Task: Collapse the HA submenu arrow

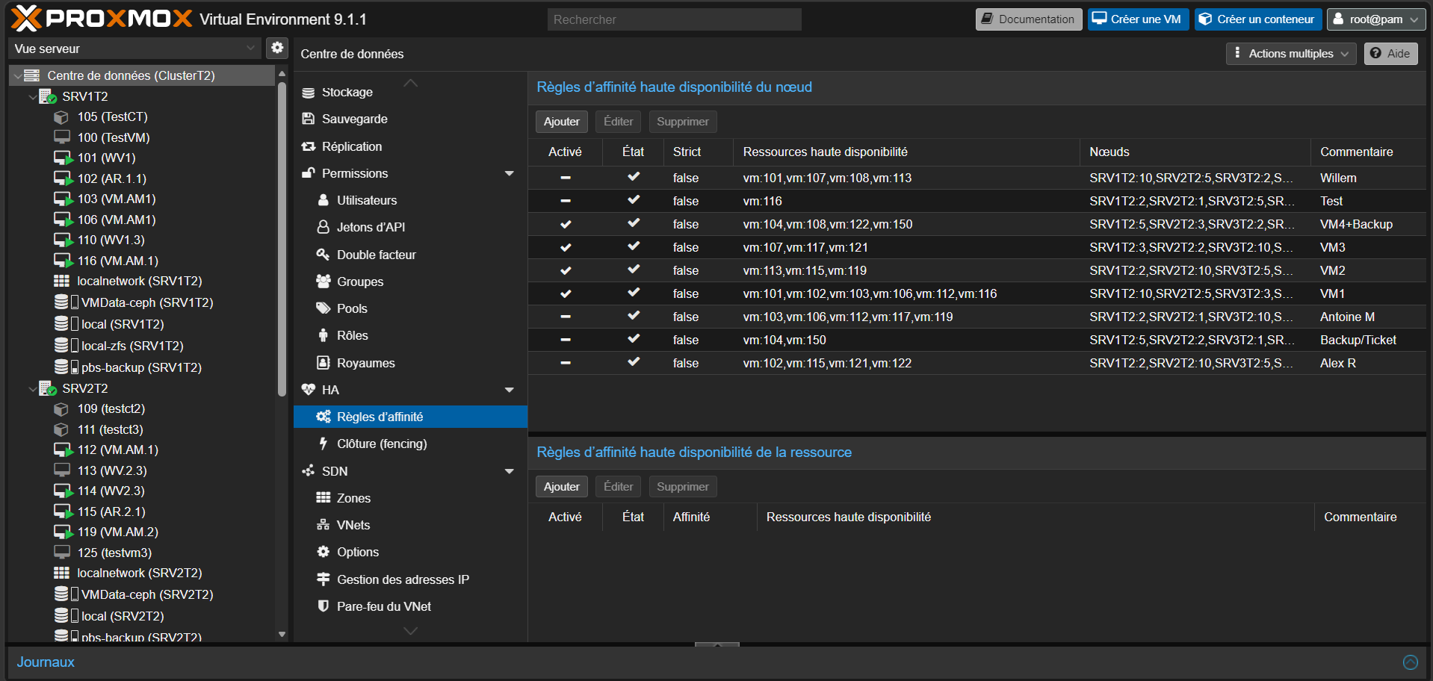Action: (510, 390)
